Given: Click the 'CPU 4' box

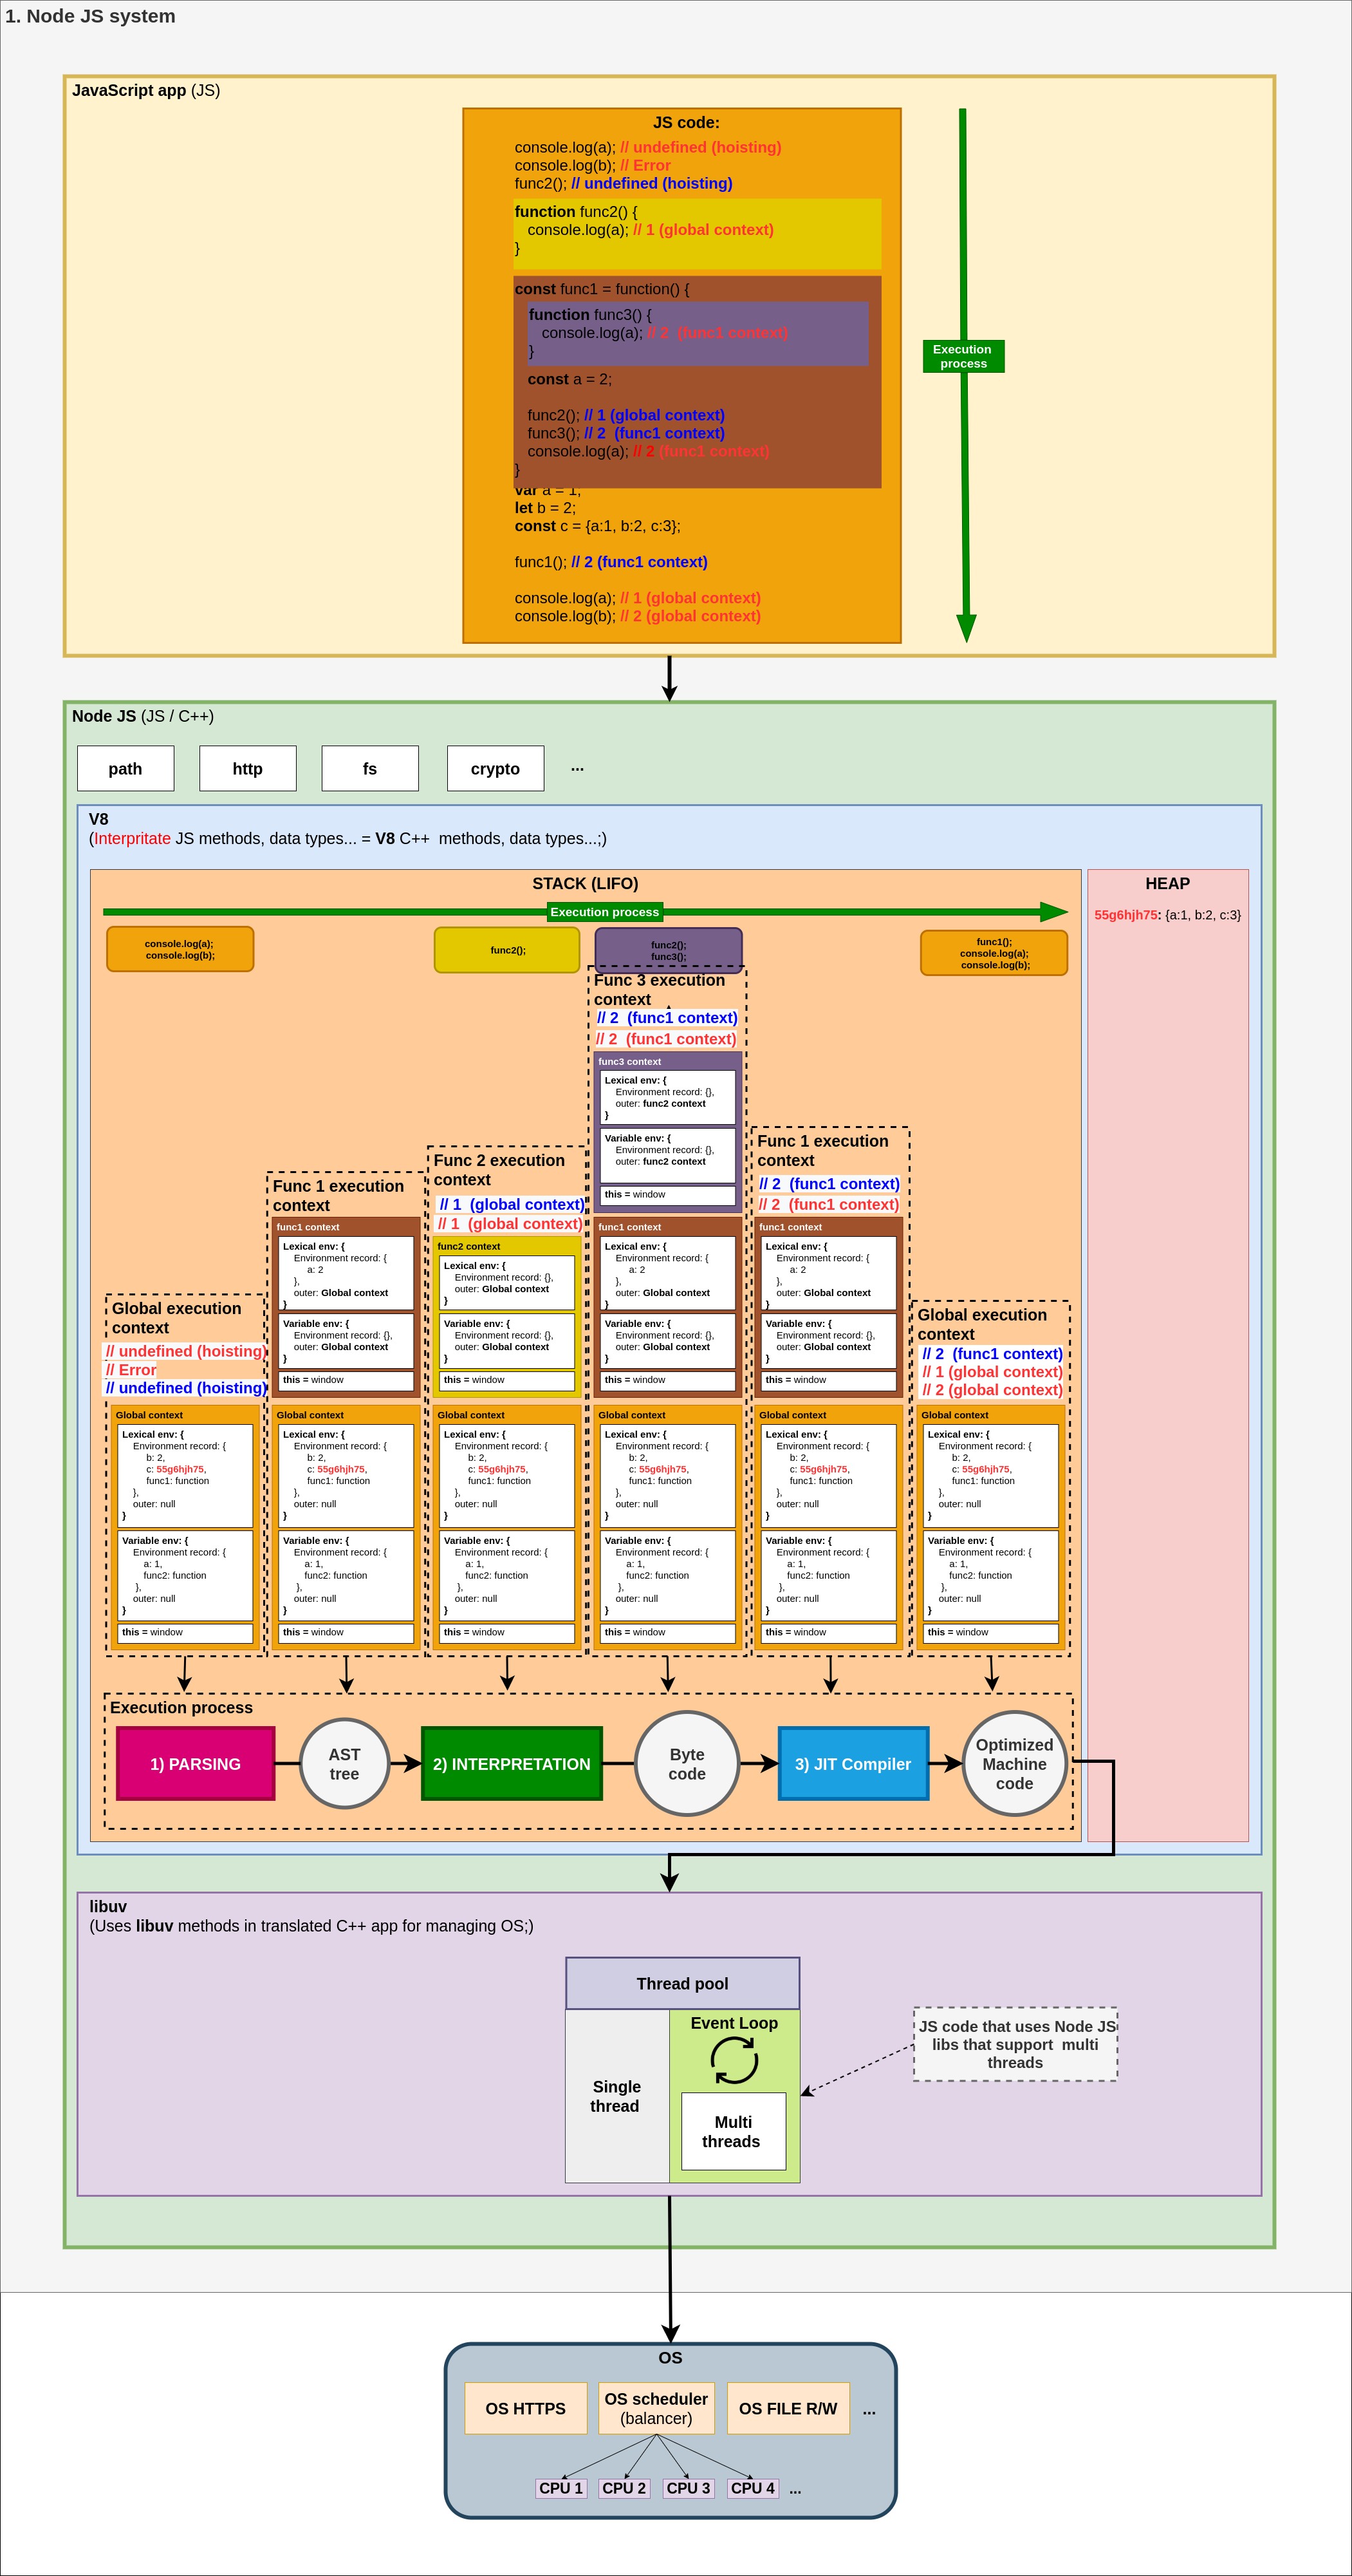Looking at the screenshot, I should [x=752, y=2488].
